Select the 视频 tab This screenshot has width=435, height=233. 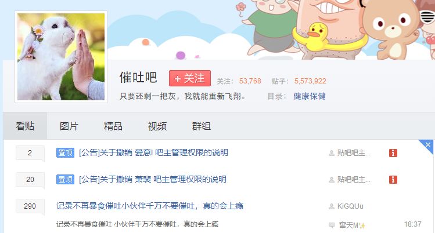157,126
